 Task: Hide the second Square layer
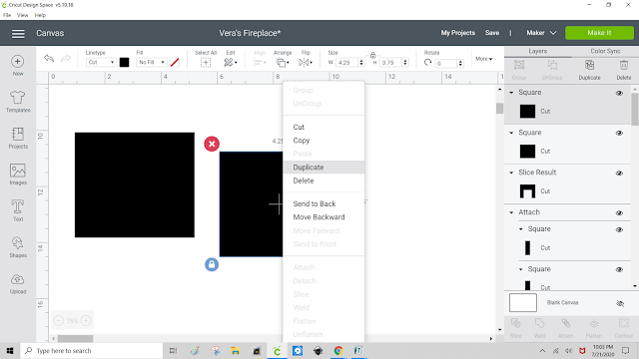pyautogui.click(x=619, y=133)
